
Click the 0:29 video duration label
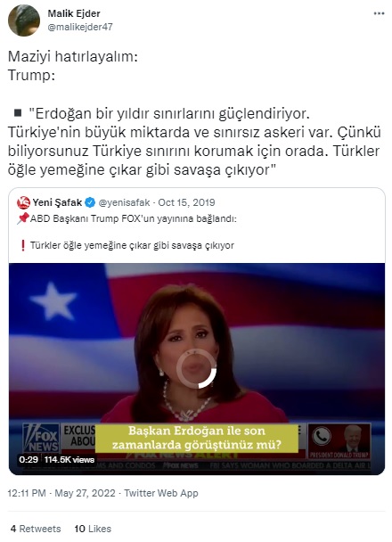click(x=29, y=459)
